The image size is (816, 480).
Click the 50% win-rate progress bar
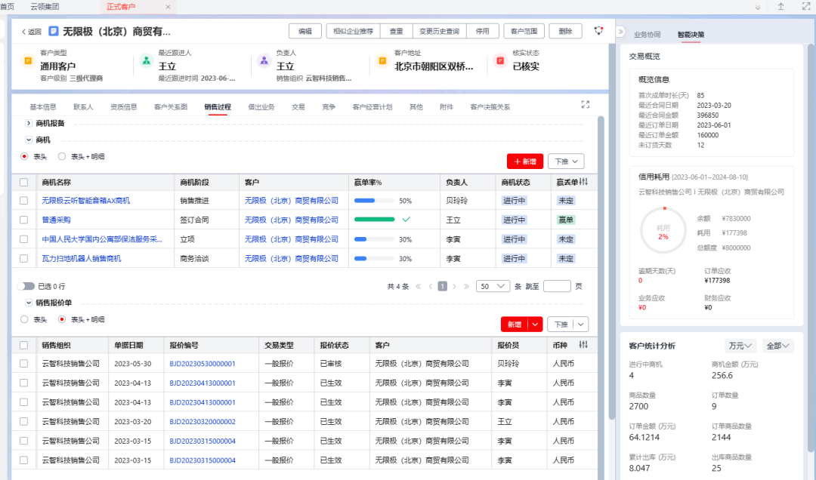pos(375,199)
